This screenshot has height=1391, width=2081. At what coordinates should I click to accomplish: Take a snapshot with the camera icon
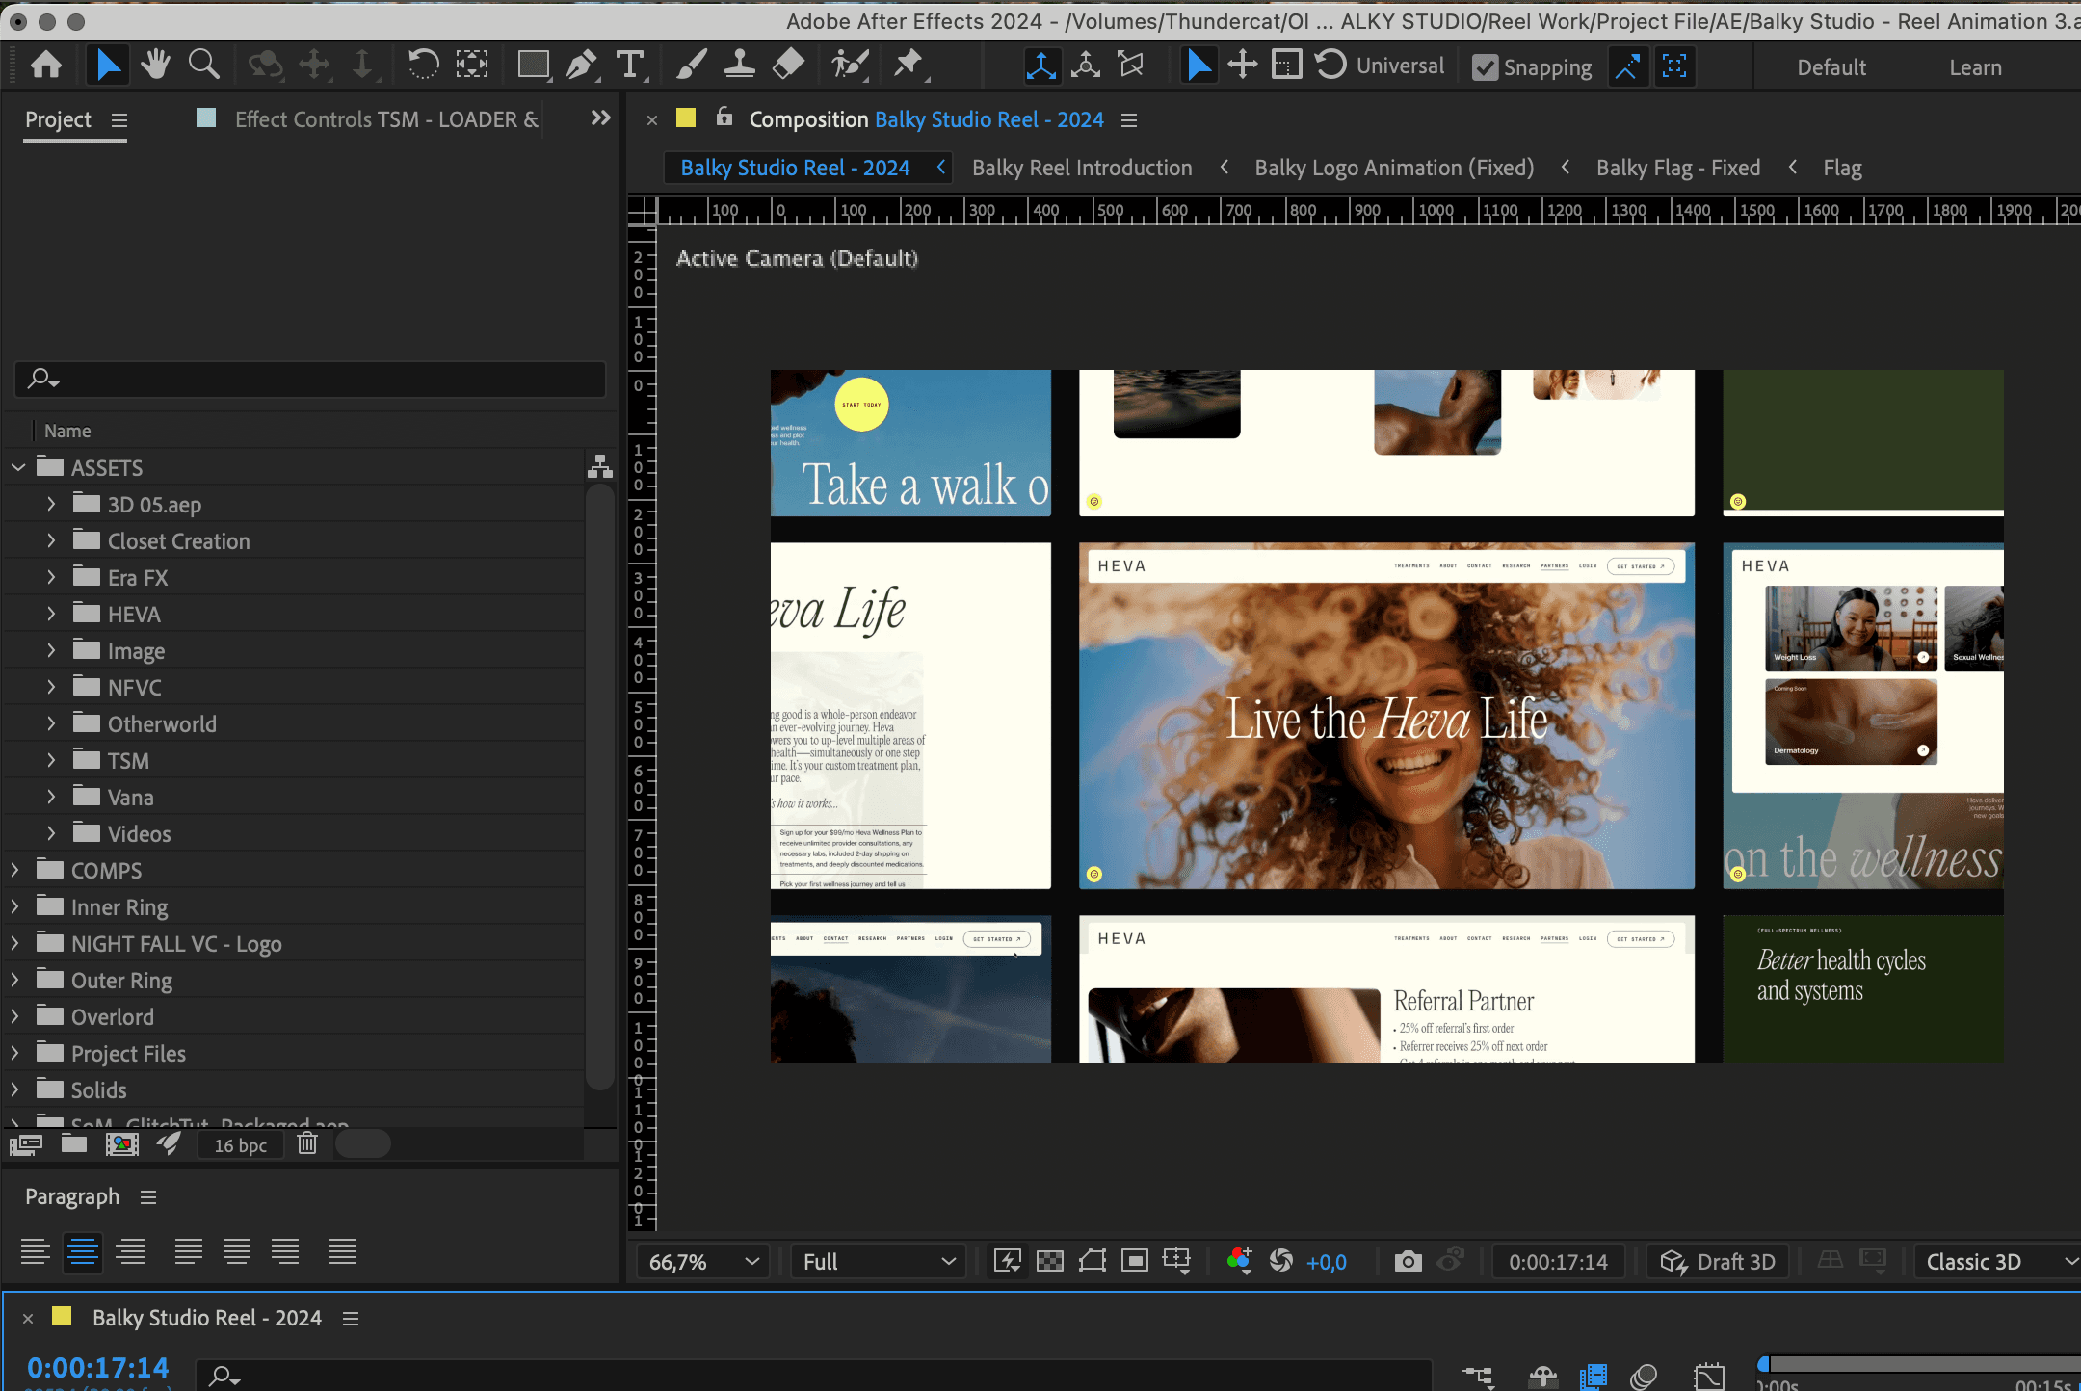1408,1262
